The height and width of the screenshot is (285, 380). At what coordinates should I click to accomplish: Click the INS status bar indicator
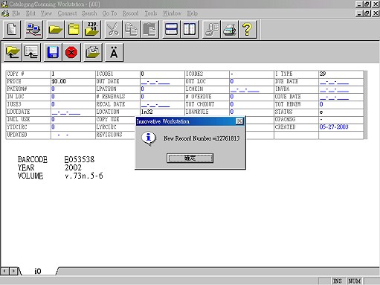point(337,281)
